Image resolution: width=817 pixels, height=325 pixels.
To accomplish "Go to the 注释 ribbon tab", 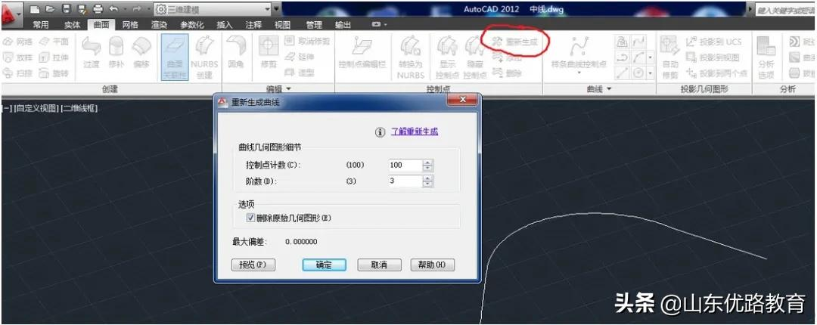I will pos(253,24).
